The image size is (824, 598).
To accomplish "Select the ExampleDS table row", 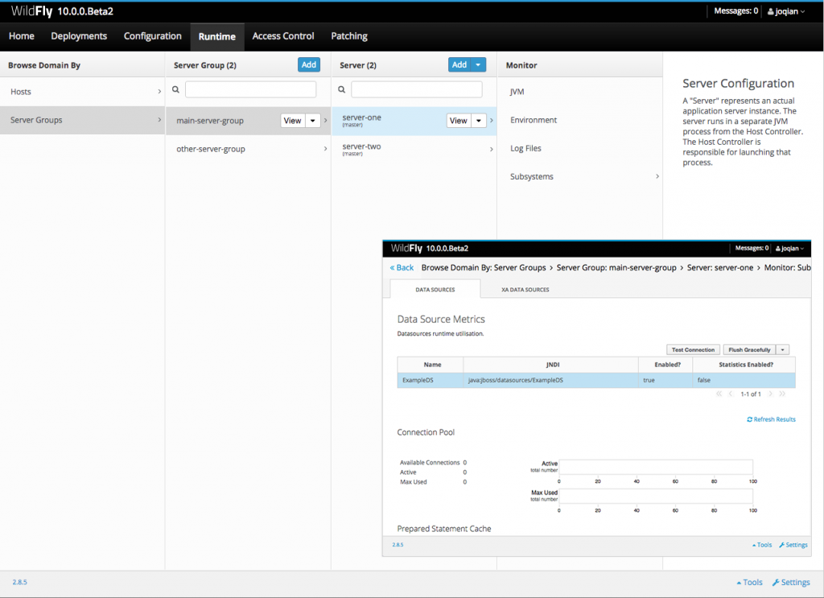I will [596, 381].
